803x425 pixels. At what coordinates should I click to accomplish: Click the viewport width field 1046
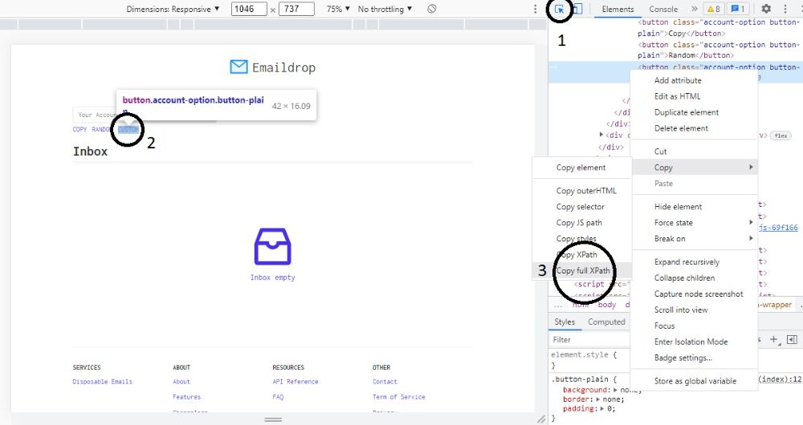point(249,9)
